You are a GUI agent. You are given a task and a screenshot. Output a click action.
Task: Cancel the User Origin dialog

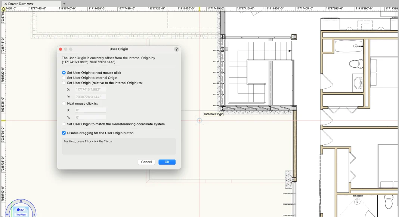point(146,162)
